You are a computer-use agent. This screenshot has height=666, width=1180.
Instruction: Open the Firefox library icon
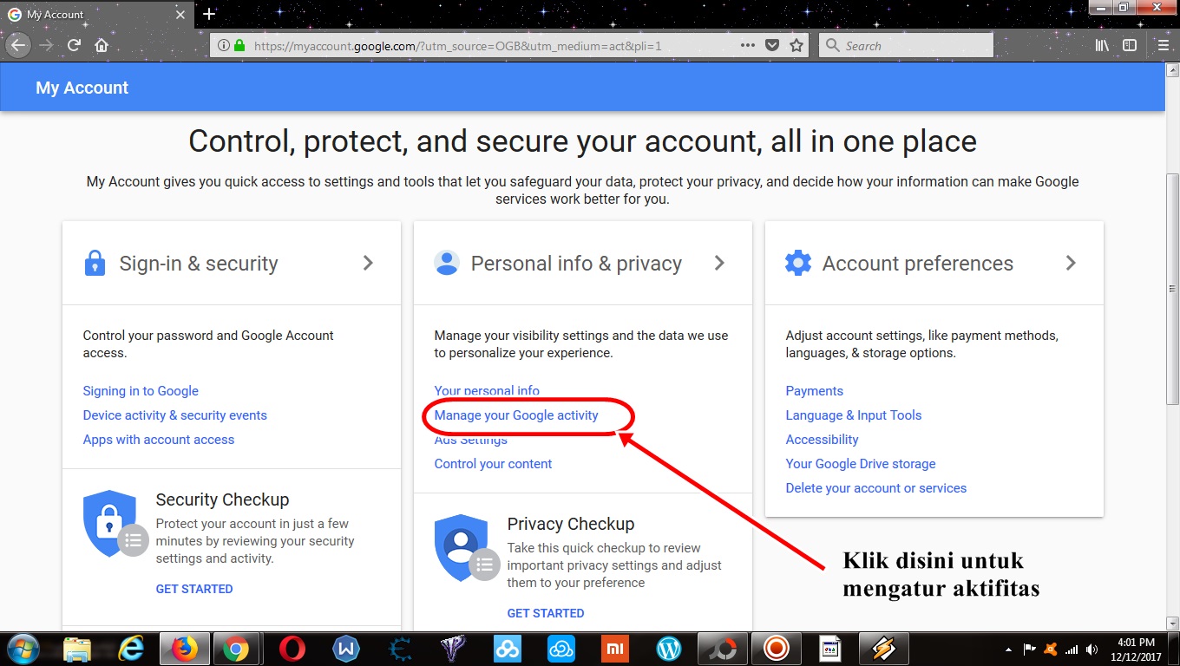pyautogui.click(x=1102, y=45)
